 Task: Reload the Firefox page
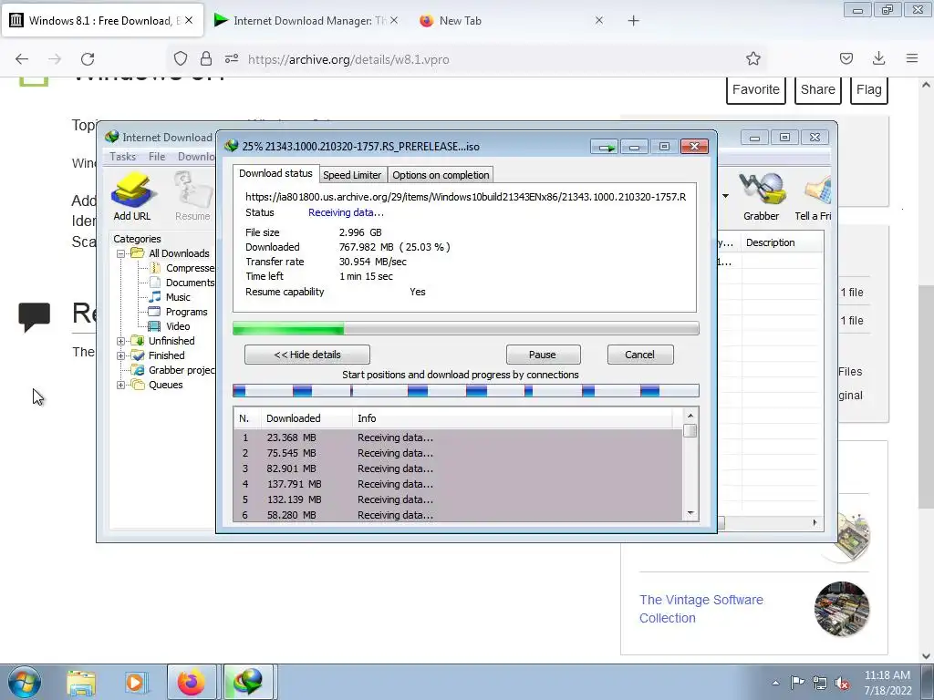point(88,59)
